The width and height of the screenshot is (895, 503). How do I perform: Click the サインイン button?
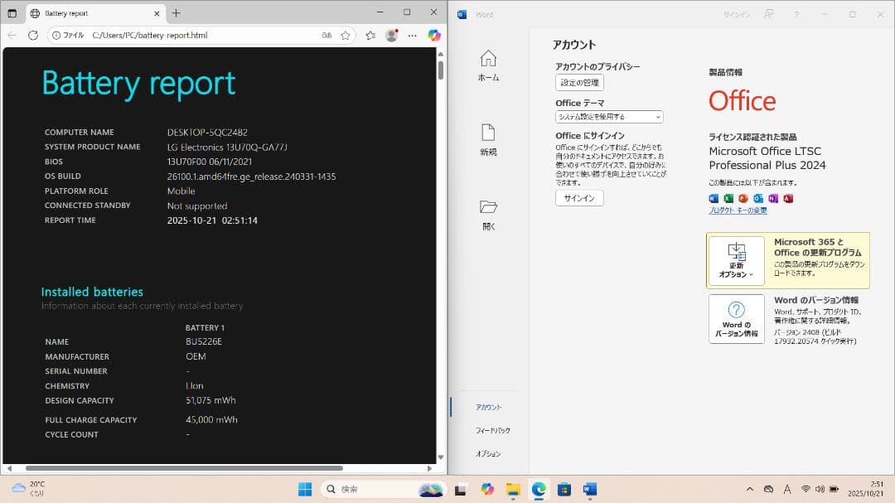[x=578, y=197]
